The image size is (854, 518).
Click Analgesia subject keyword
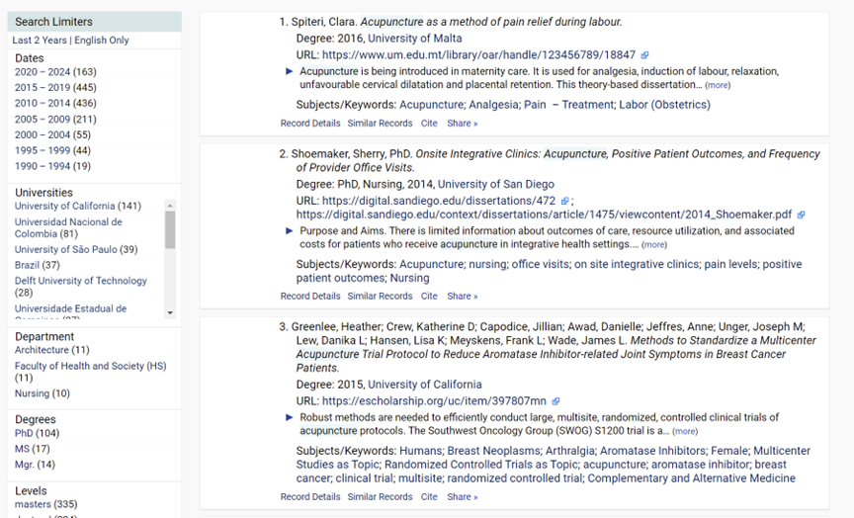point(493,105)
